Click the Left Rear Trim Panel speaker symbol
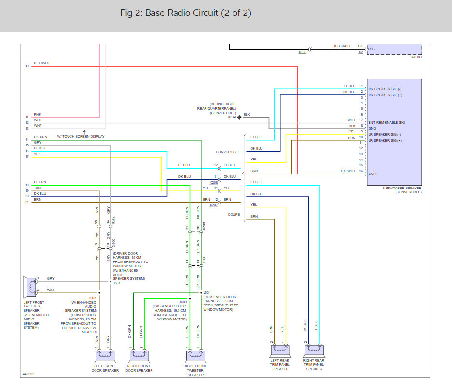The image size is (452, 392). tap(280, 351)
